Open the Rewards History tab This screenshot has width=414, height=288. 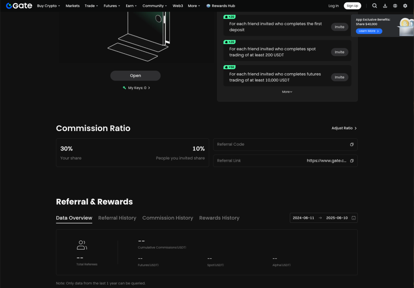click(x=219, y=218)
